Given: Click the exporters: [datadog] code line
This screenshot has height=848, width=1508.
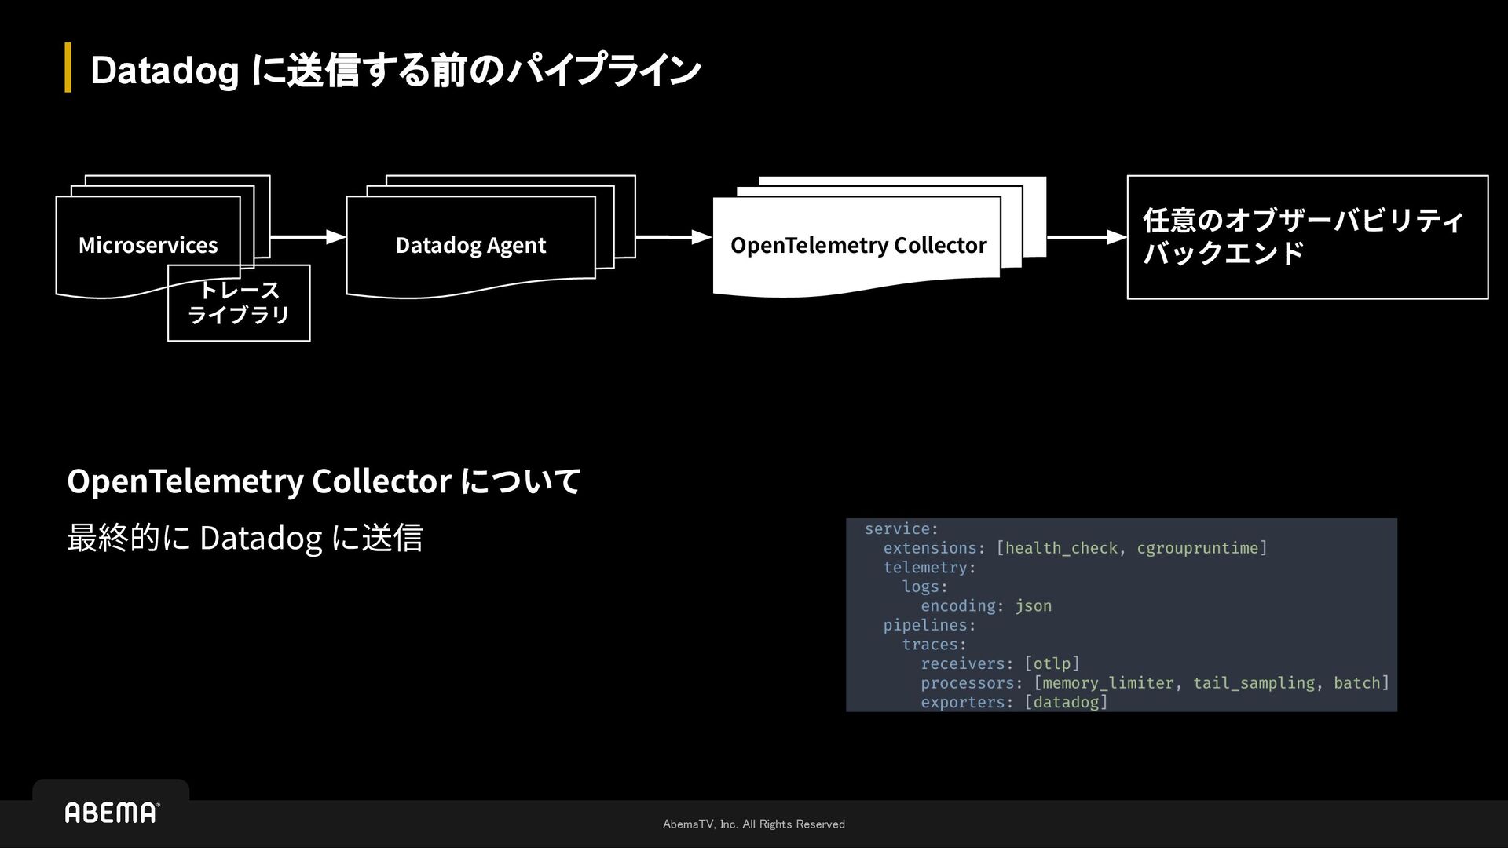Looking at the screenshot, I should pyautogui.click(x=1013, y=702).
